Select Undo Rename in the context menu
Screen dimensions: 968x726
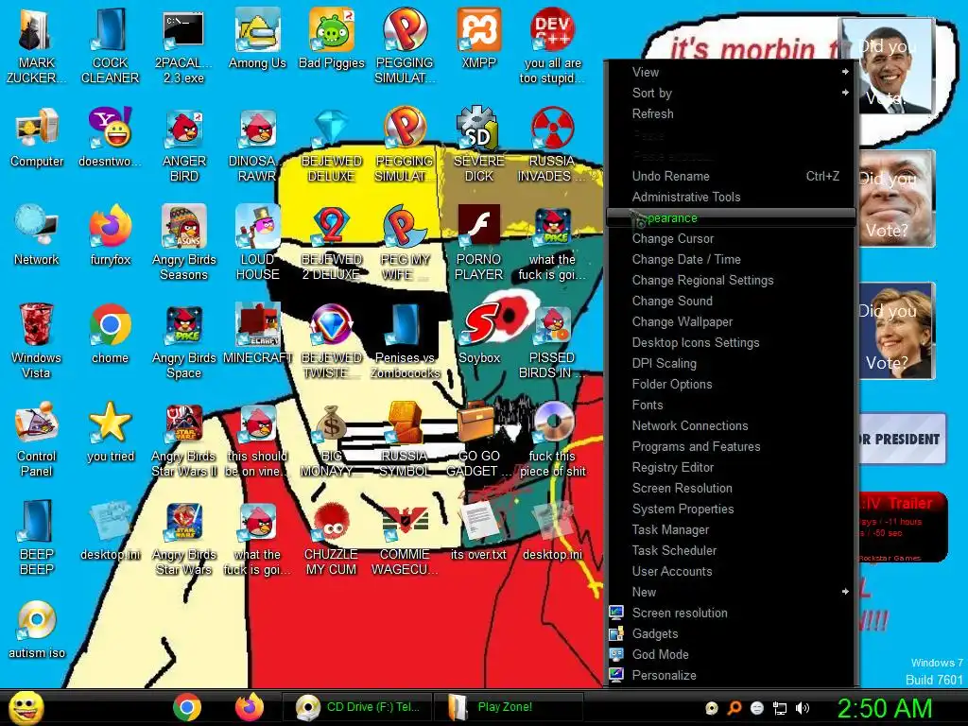coord(732,176)
